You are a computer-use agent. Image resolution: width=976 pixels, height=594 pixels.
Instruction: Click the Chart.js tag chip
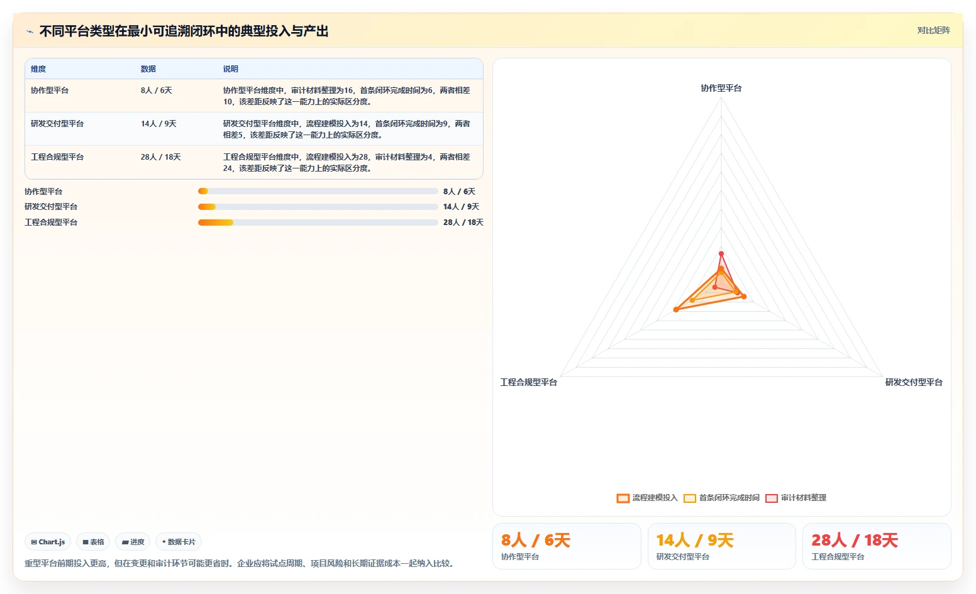[x=48, y=542]
